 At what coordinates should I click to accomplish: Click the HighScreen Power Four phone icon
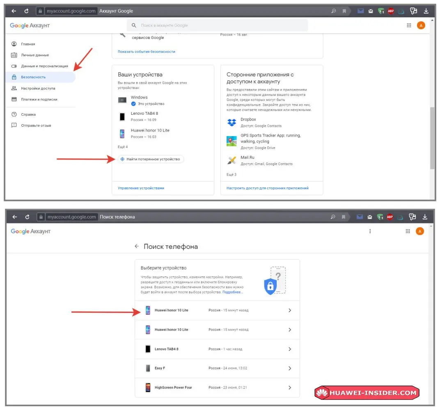[x=148, y=387]
